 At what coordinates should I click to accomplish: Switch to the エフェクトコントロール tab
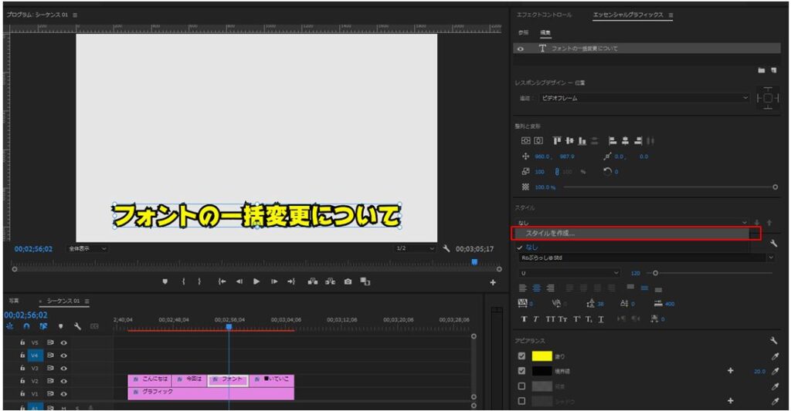pos(544,15)
